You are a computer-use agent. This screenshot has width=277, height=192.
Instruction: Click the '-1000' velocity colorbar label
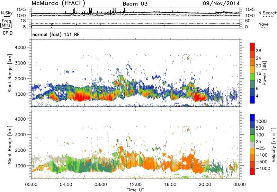click(x=263, y=168)
